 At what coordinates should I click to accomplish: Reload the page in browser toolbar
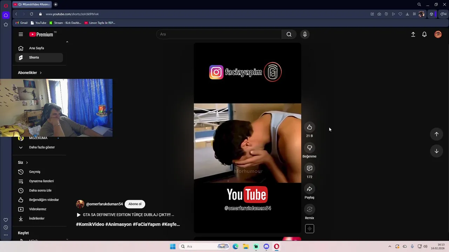pos(32,14)
